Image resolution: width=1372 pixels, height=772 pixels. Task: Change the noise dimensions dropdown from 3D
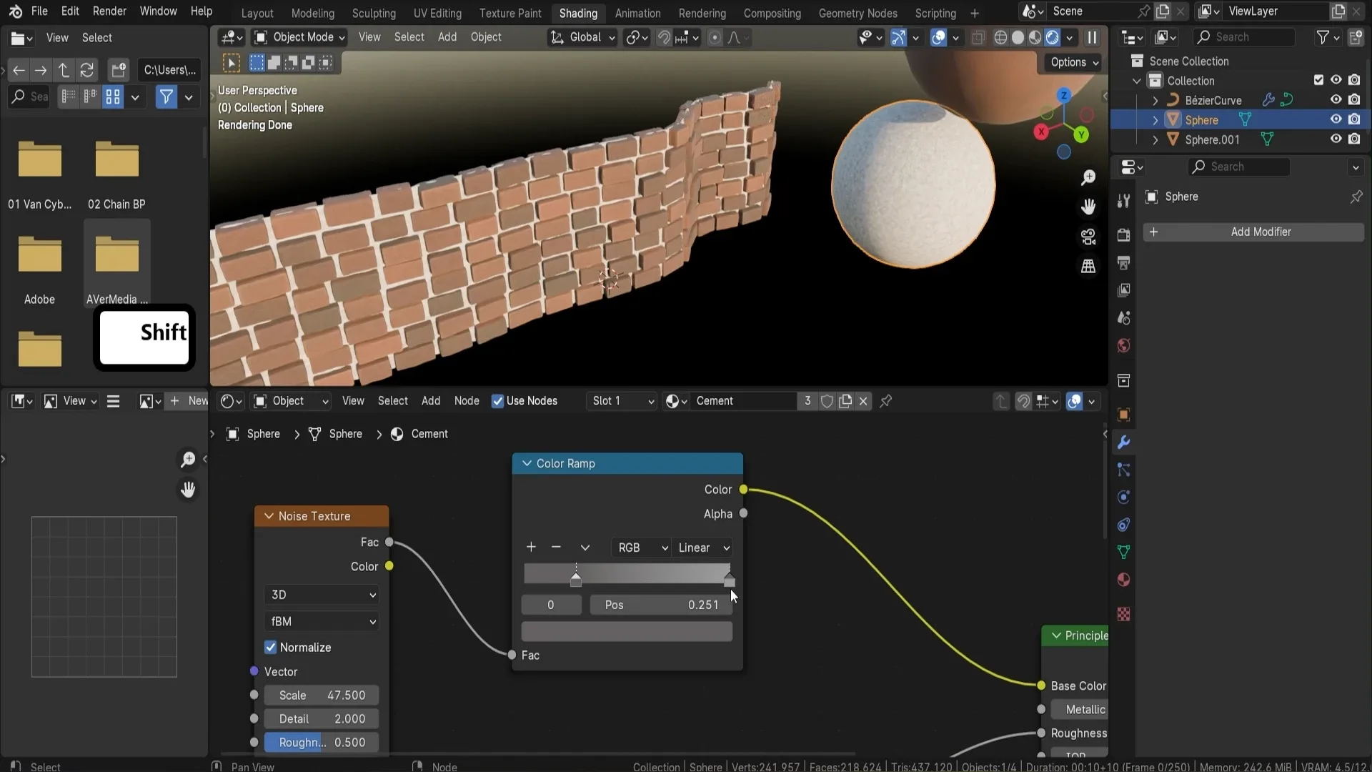[321, 594]
